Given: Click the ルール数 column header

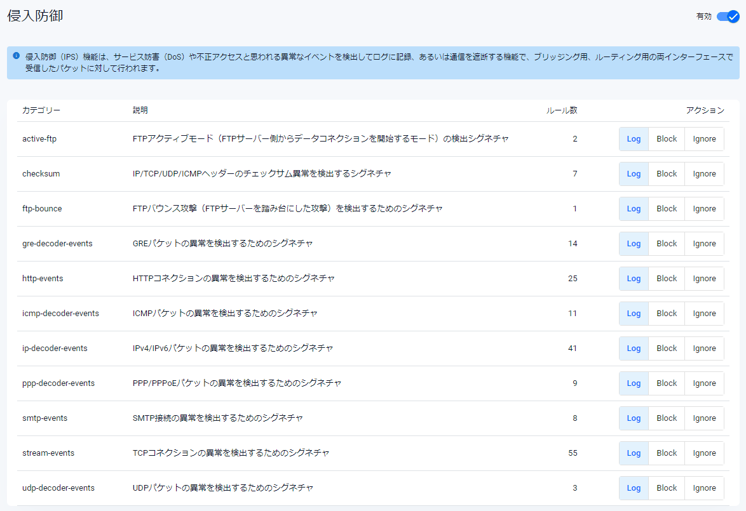Looking at the screenshot, I should [x=562, y=110].
